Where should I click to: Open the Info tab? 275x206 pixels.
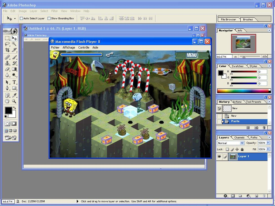(x=240, y=31)
